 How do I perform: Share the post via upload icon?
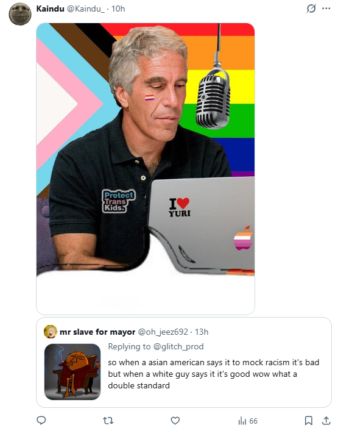pos(326,421)
